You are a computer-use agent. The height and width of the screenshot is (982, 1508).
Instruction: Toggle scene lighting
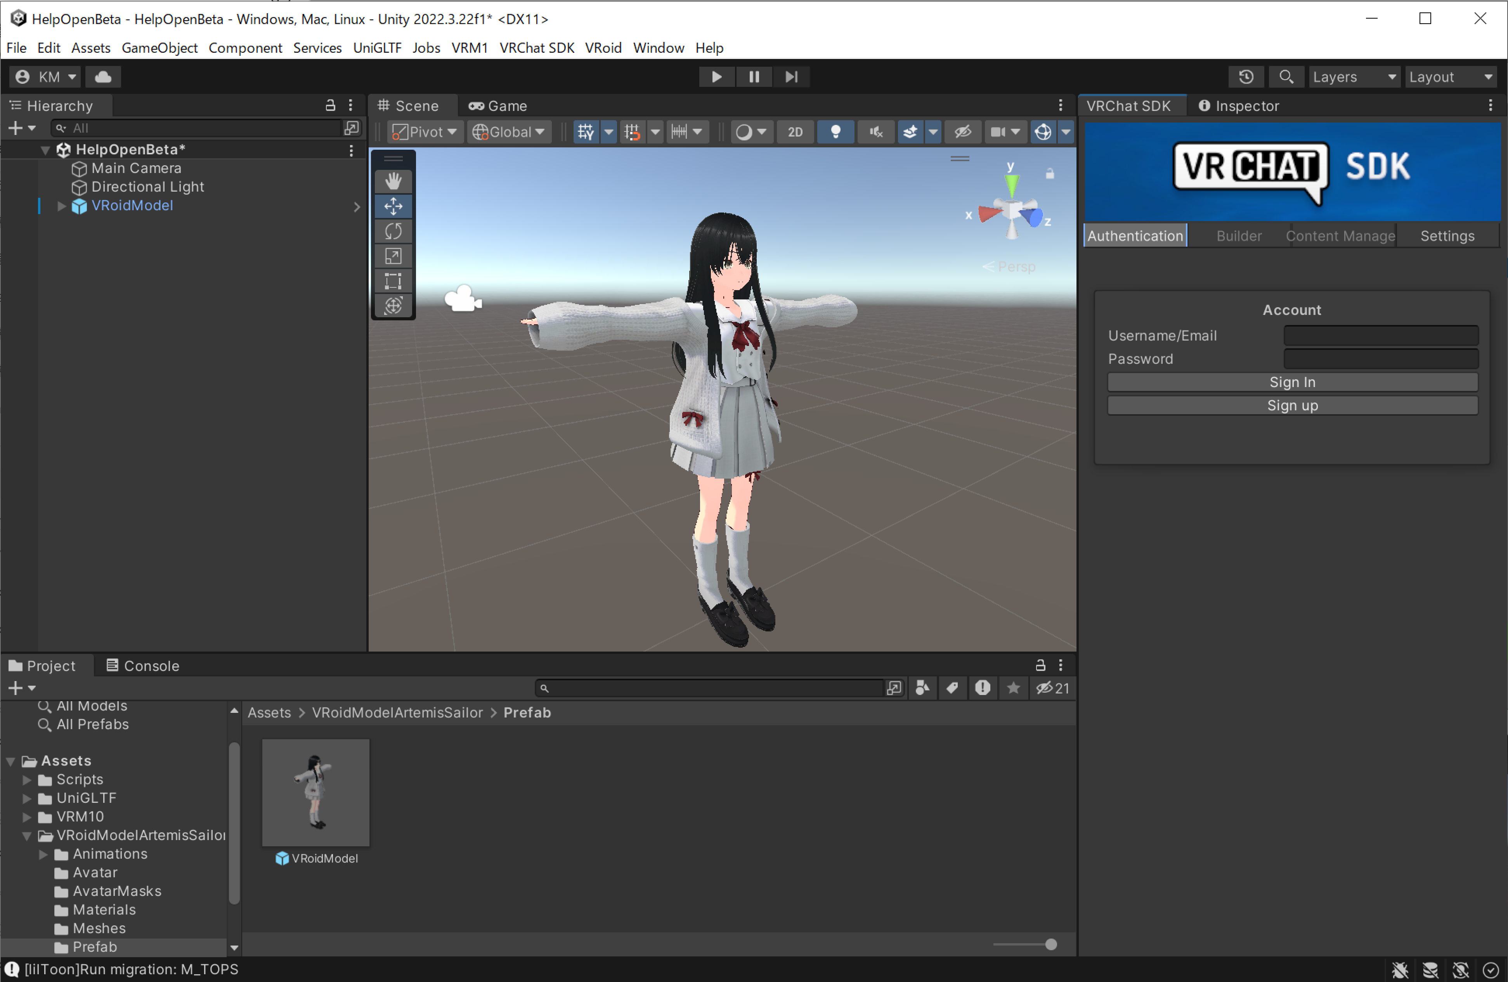tap(836, 132)
